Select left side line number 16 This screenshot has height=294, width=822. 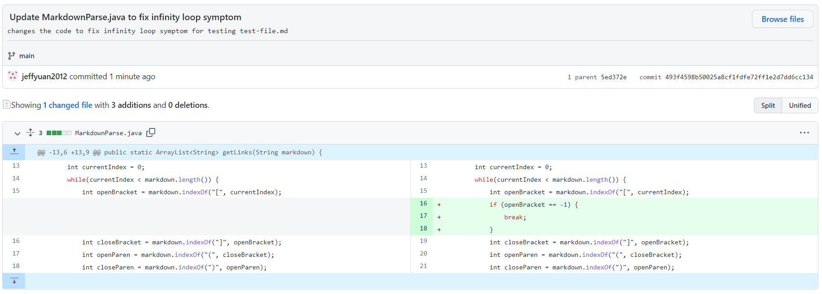[x=16, y=241]
